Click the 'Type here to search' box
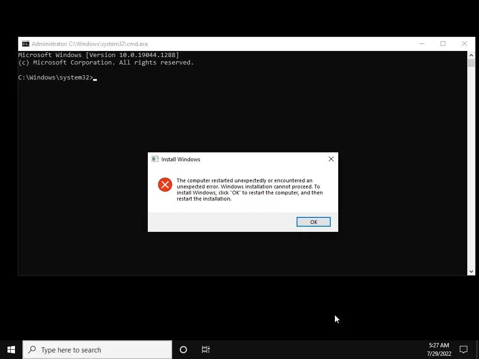479x359 pixels. 97,350
